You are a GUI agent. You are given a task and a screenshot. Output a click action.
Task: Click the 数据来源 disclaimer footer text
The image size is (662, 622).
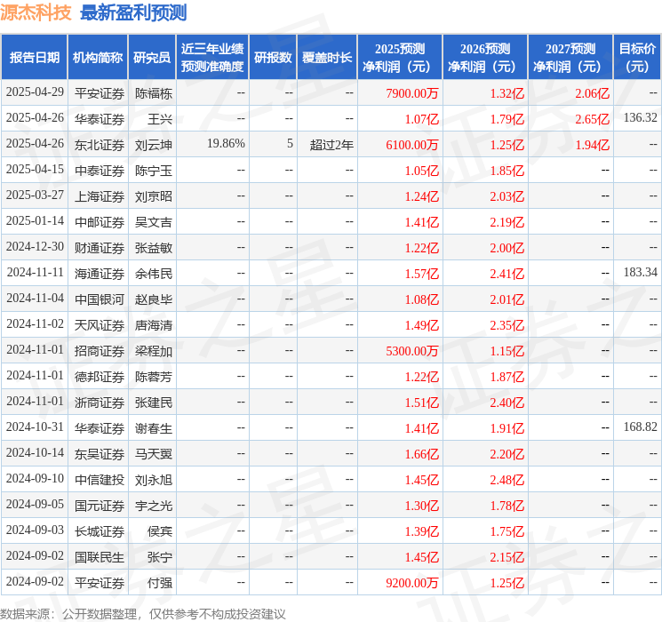(x=143, y=613)
